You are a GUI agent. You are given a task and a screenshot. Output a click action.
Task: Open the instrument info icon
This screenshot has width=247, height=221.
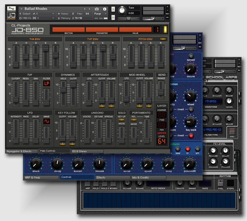tap(105, 9)
